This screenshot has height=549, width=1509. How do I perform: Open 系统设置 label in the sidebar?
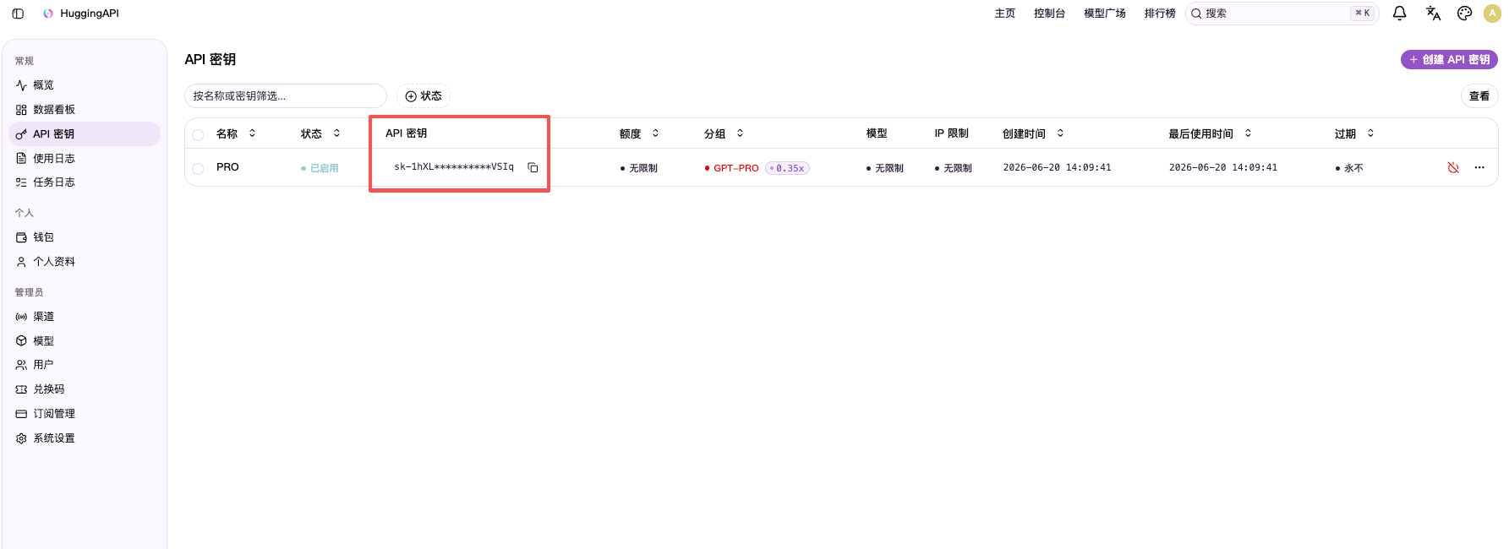(54, 438)
